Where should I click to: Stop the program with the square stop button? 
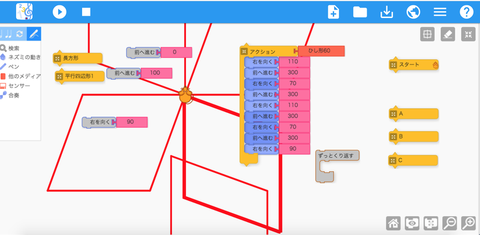click(x=86, y=12)
